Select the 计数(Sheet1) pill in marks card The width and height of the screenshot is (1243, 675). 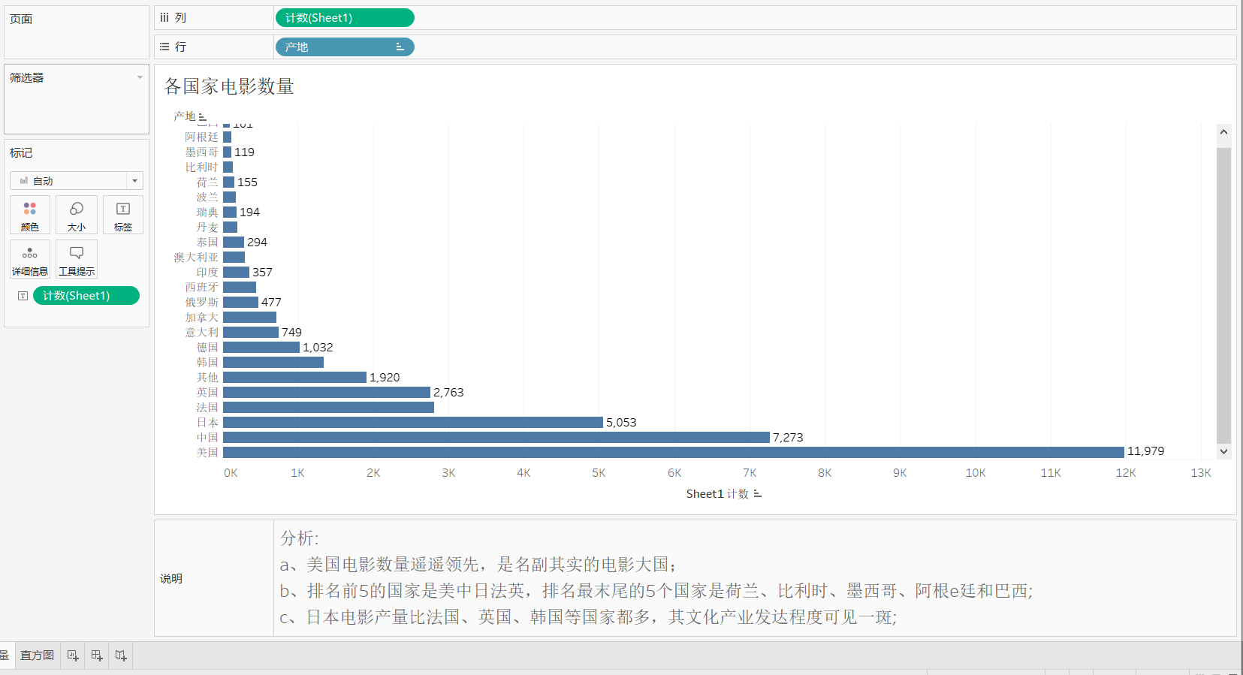[x=86, y=296]
